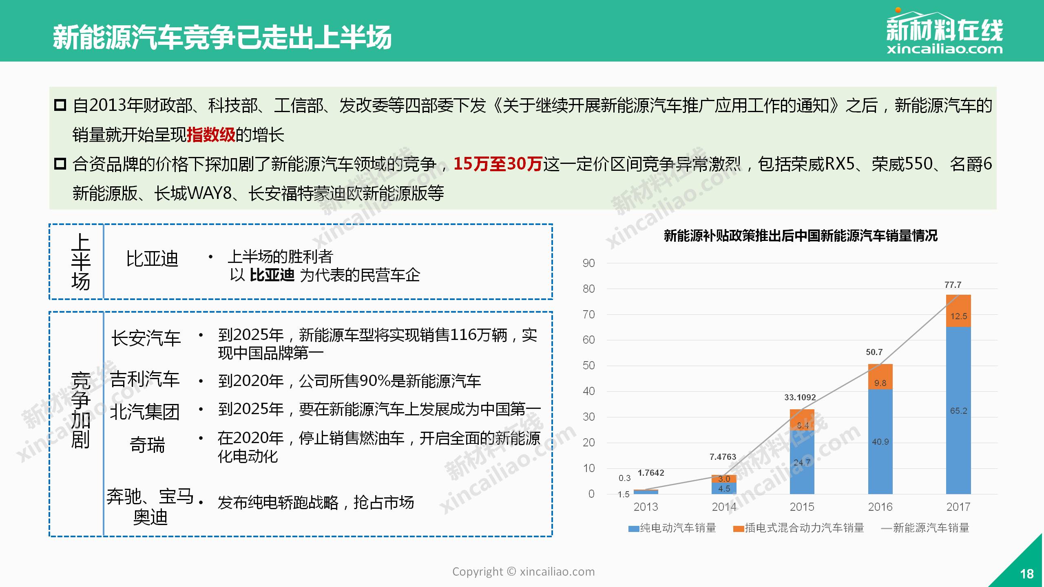Click the Copyright xincailiao.com footer text
The width and height of the screenshot is (1044, 587).
[523, 572]
